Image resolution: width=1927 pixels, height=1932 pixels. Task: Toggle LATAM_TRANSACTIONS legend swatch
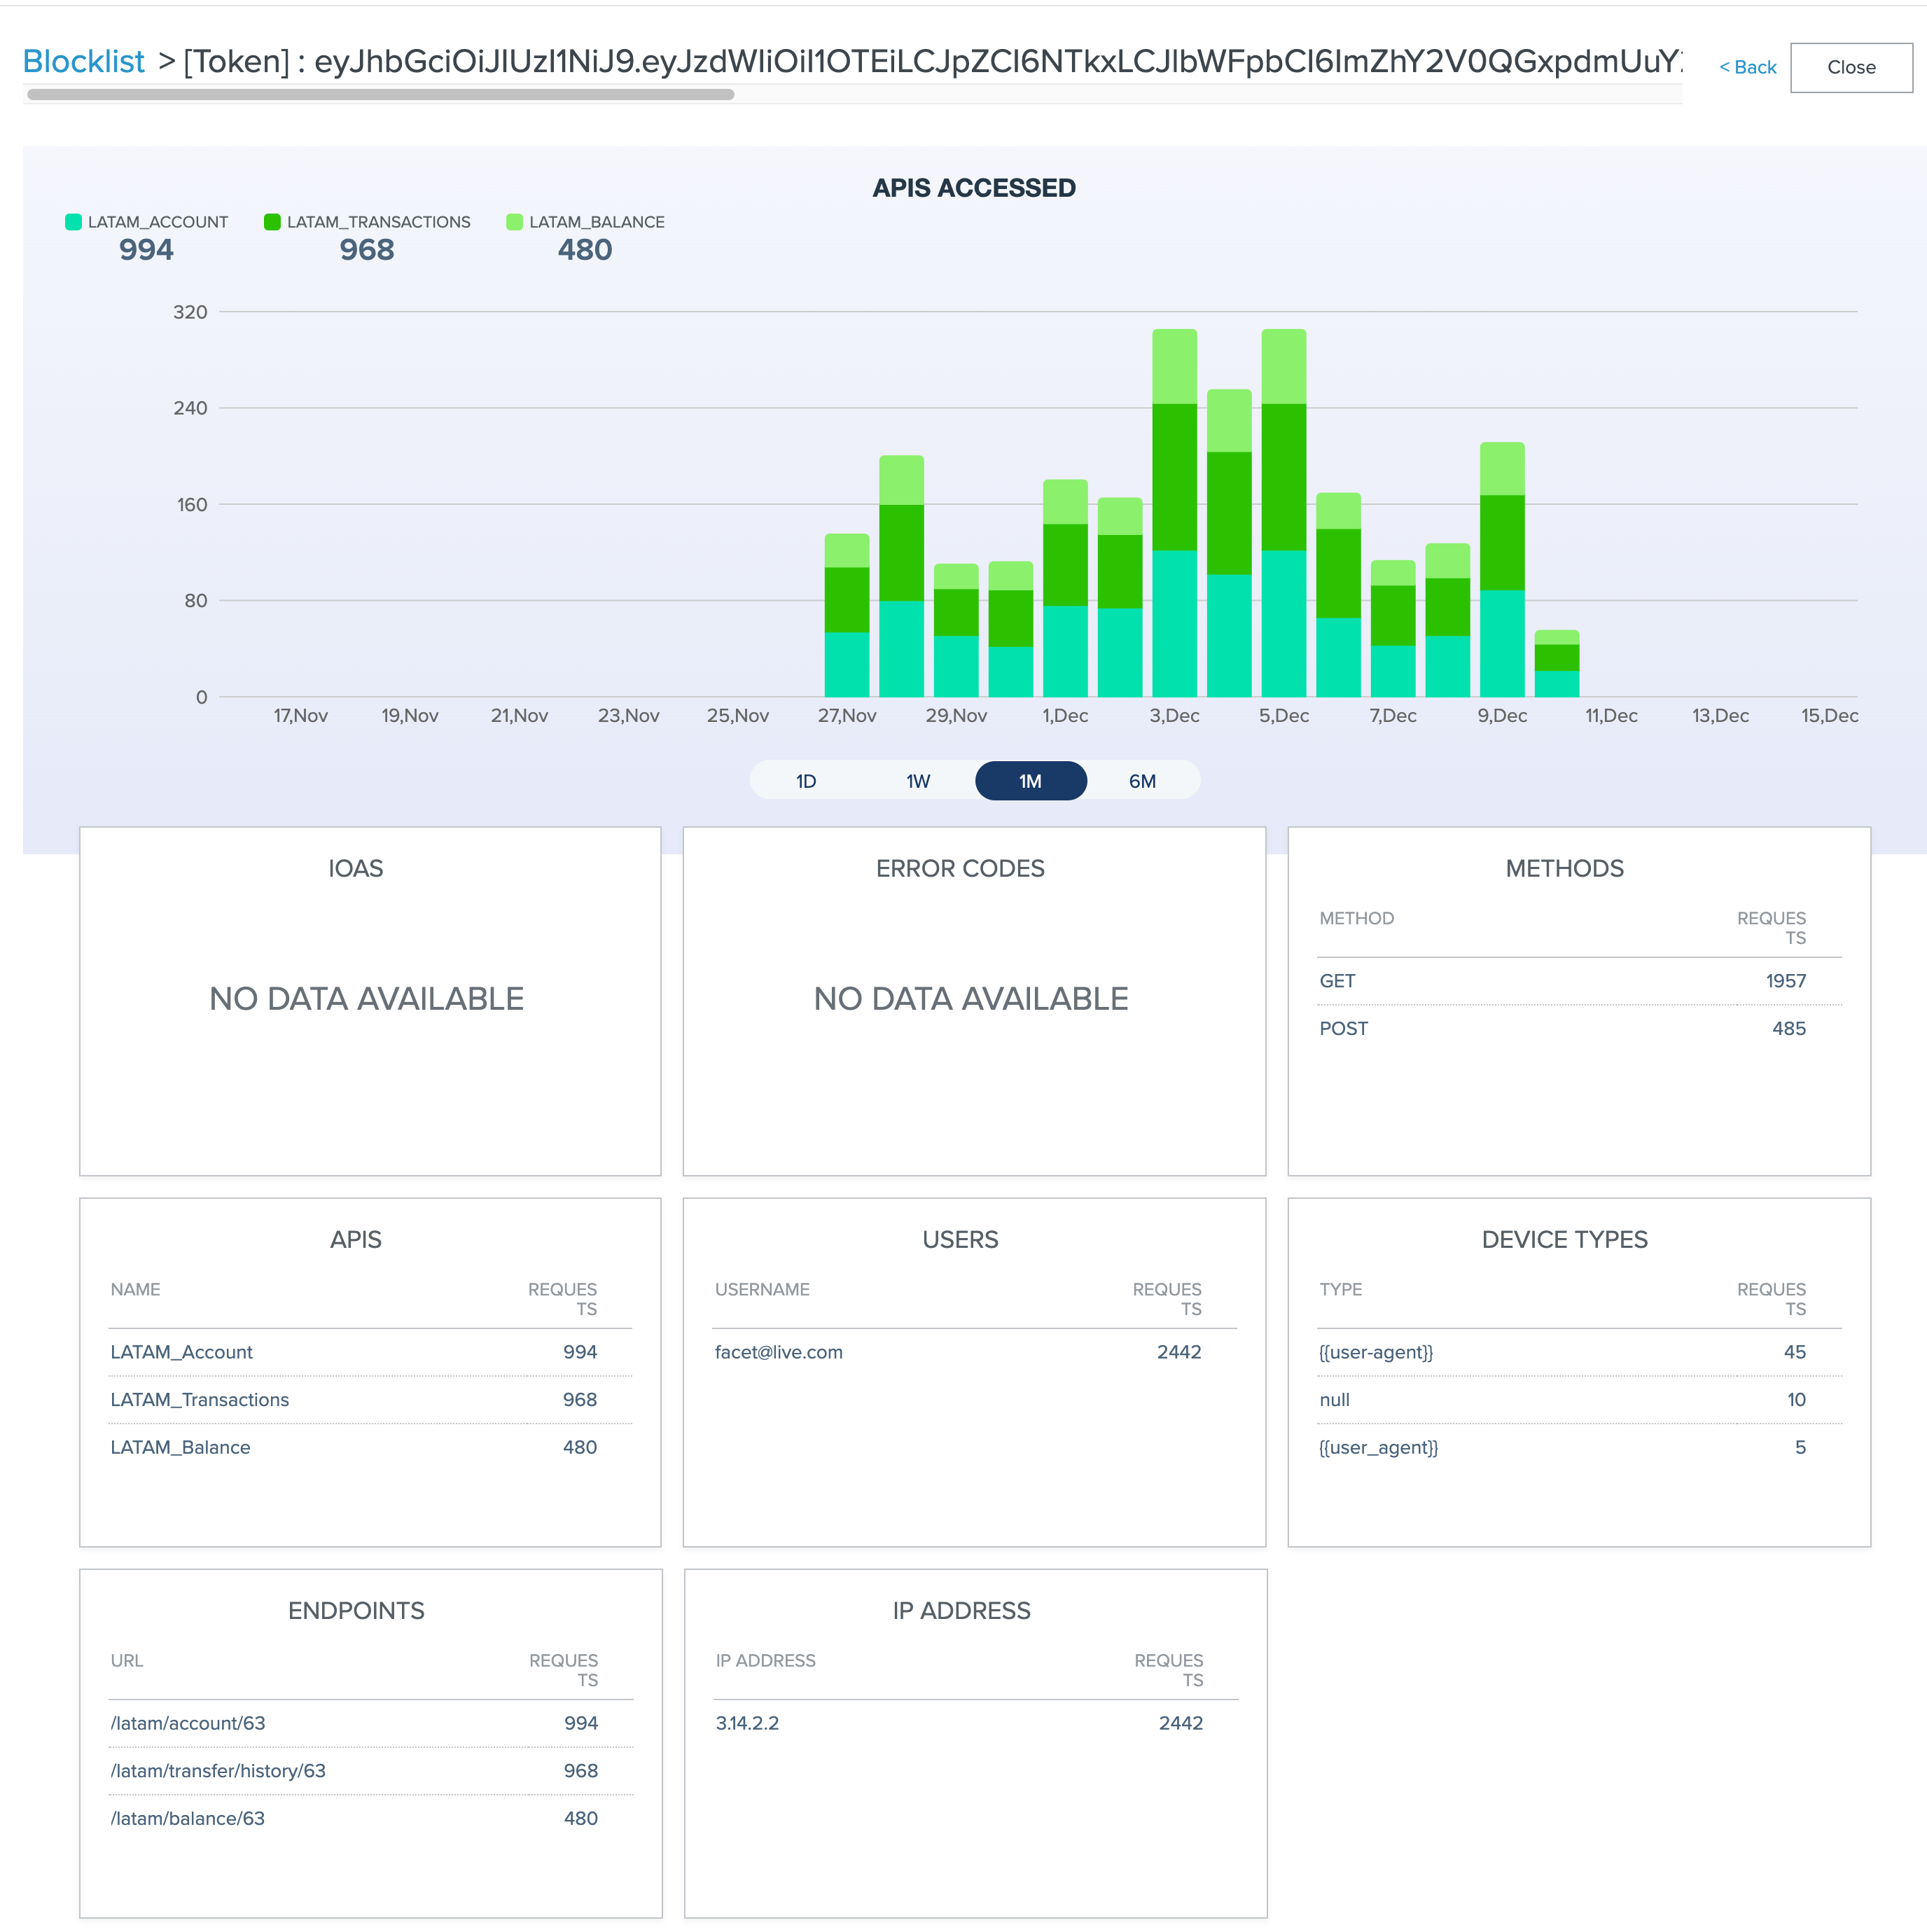click(272, 222)
